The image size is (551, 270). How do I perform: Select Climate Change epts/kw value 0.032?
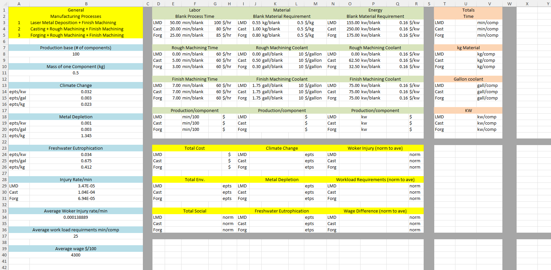86,92
